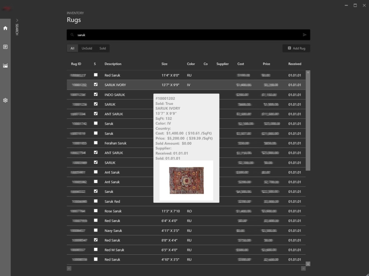Toggle sold checkbox for Saruk Red row
Viewport: 369px width, 276px height.
(96, 201)
